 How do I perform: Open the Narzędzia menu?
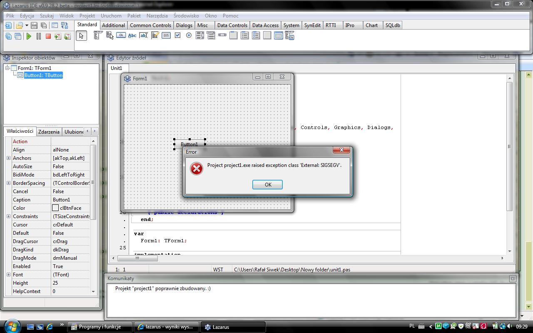coord(157,16)
